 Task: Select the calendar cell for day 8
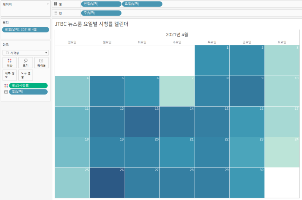click(x=212, y=91)
